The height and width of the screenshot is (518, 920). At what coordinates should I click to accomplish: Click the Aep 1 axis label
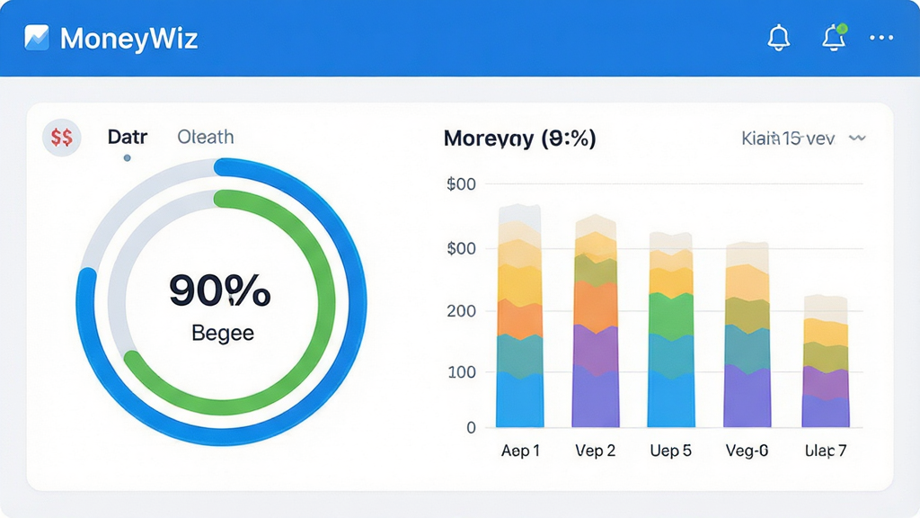tap(520, 451)
